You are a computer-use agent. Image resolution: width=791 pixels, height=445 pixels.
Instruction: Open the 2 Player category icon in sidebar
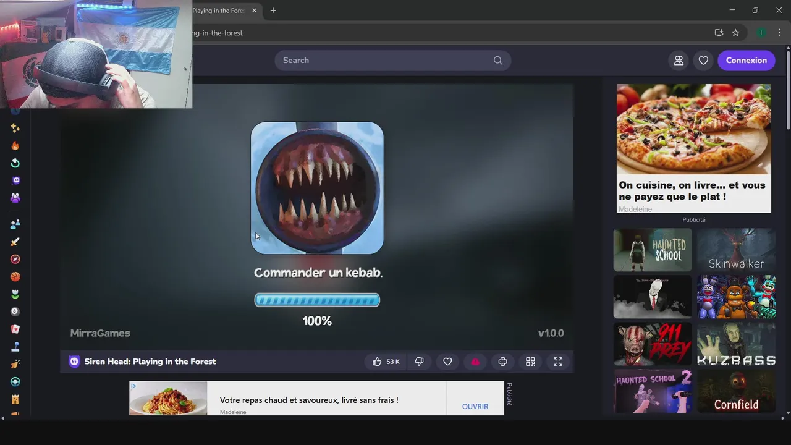pyautogui.click(x=15, y=224)
